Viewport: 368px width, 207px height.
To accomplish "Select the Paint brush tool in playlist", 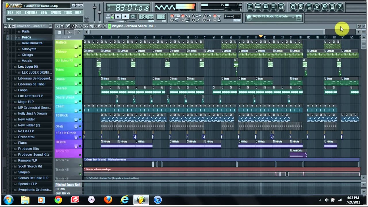I will (73, 26).
